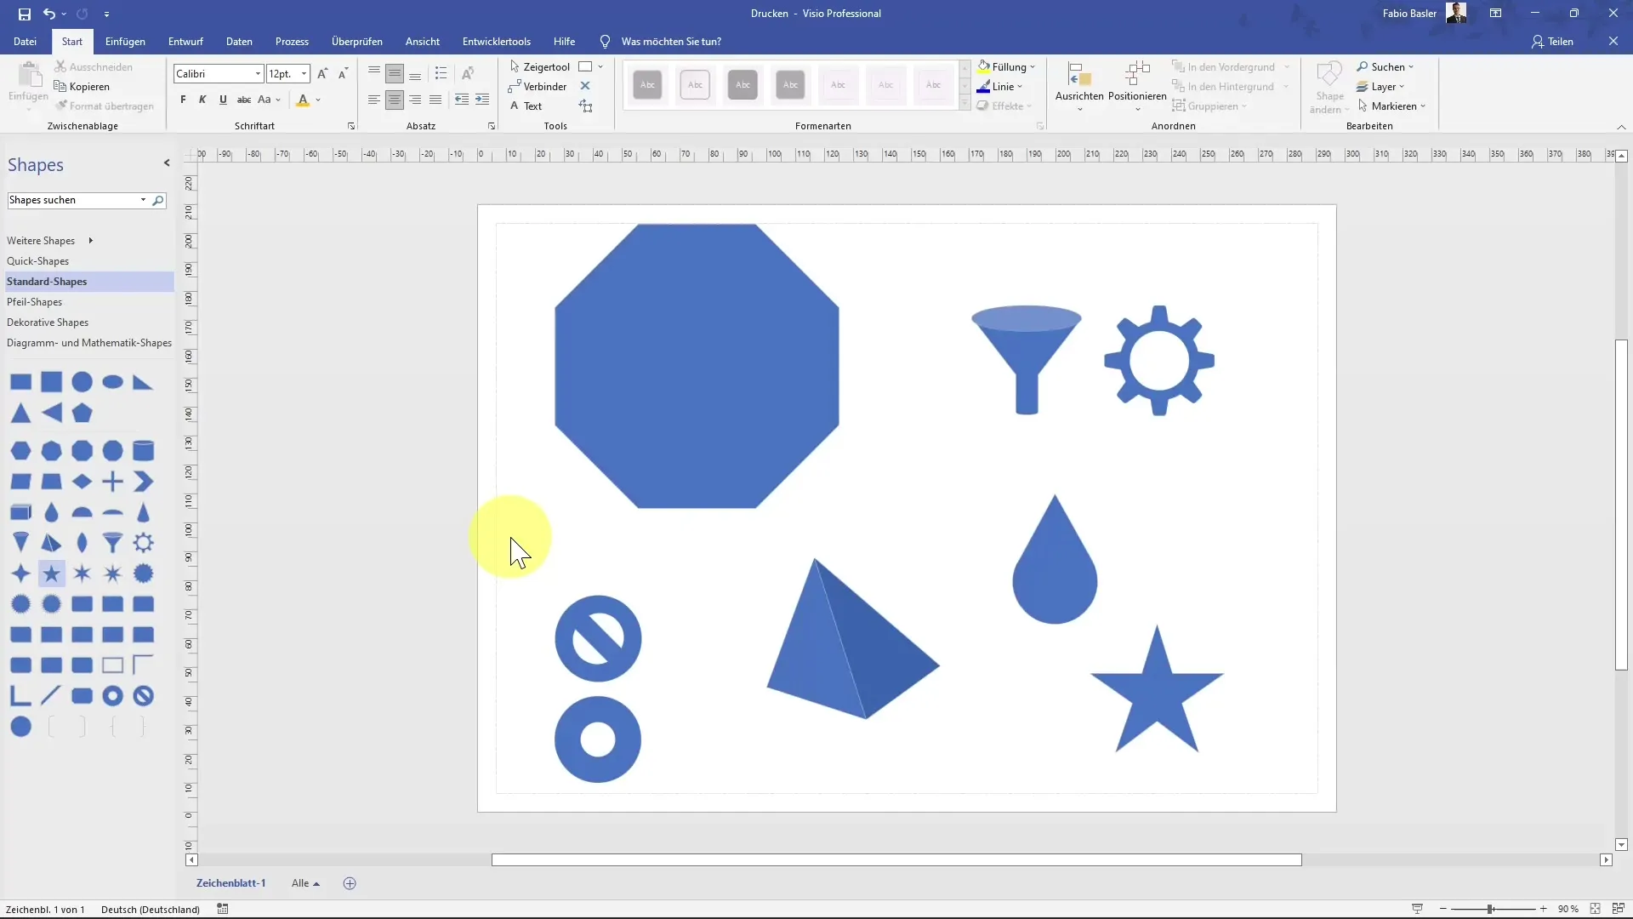Fit page to window icon in status bar
The height and width of the screenshot is (919, 1633).
coord(1596,909)
